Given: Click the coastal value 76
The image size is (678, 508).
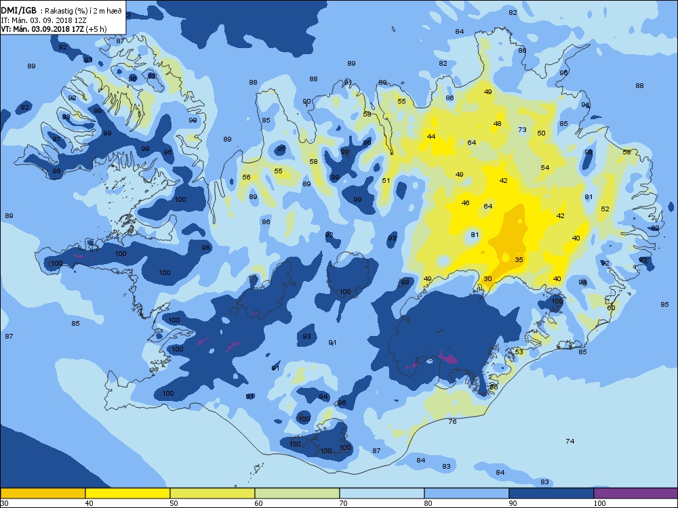Looking at the screenshot, I should tap(452, 421).
